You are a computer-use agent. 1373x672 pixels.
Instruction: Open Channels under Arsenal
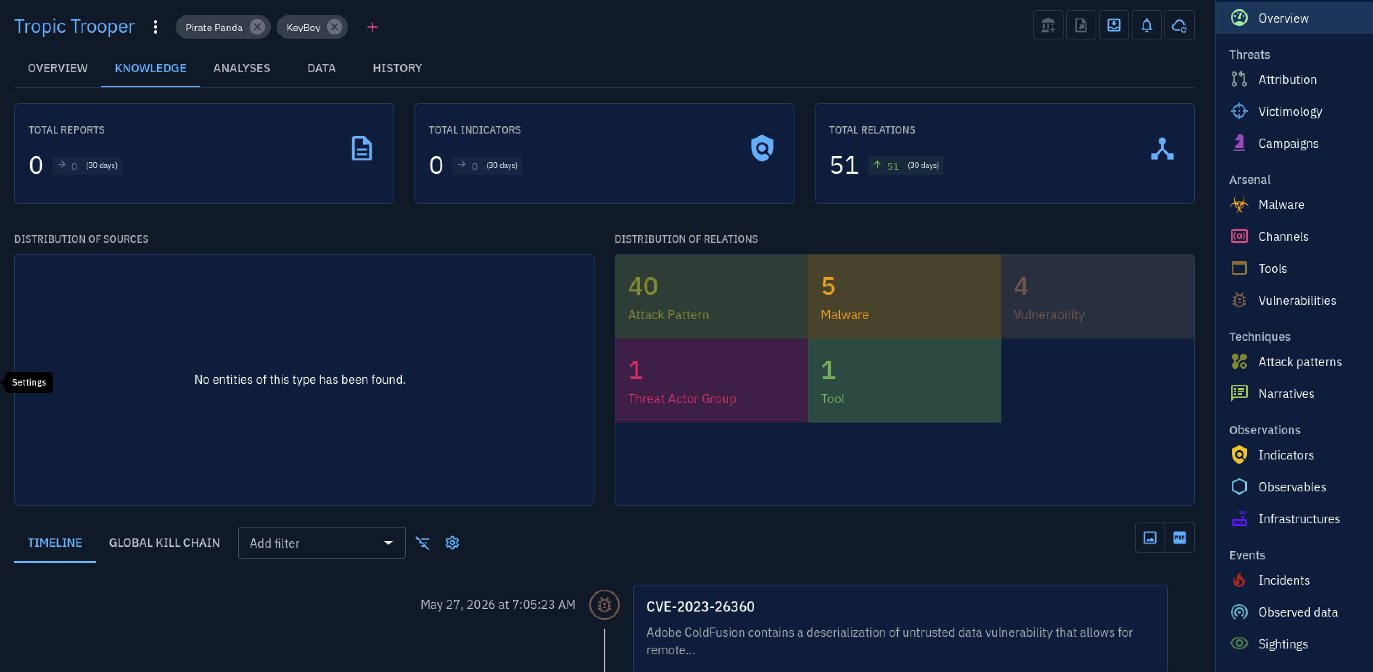point(1294,236)
